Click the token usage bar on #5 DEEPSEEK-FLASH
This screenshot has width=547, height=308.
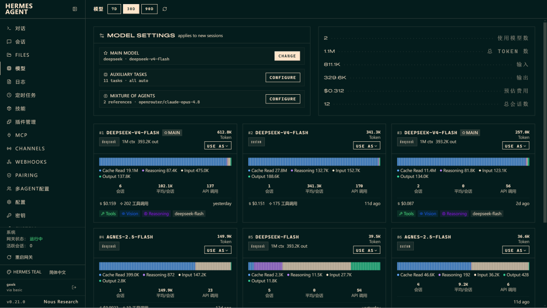pos(314,266)
